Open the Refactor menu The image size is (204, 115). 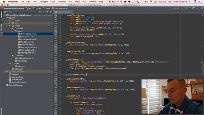click(x=62, y=2)
